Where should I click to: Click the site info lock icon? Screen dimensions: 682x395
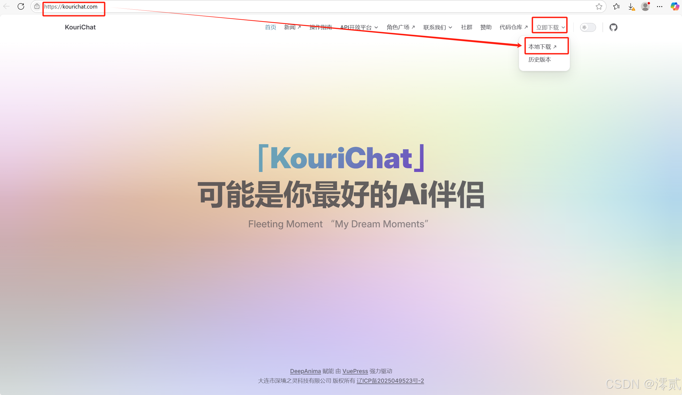(37, 6)
